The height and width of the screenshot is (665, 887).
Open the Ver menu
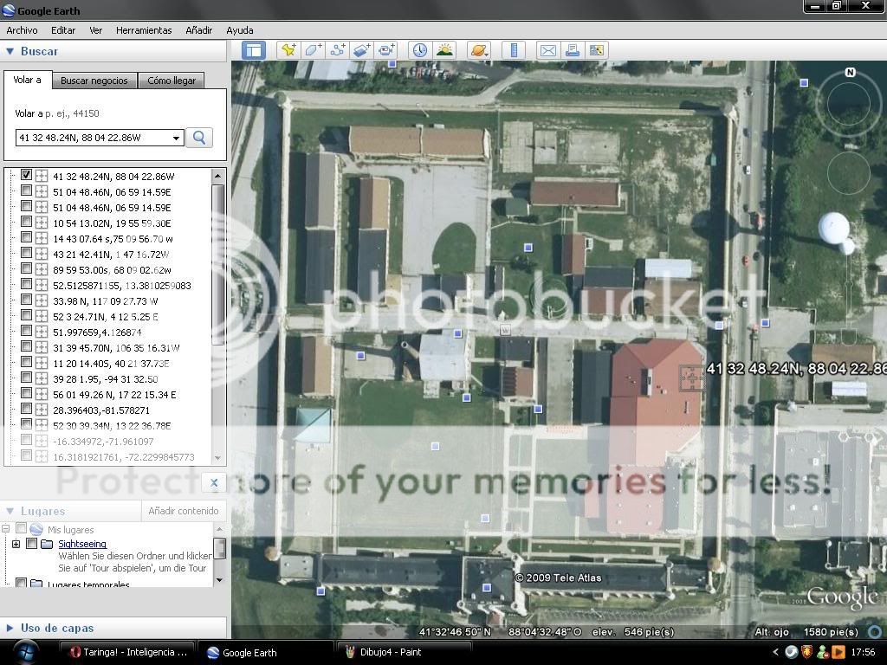click(x=95, y=30)
